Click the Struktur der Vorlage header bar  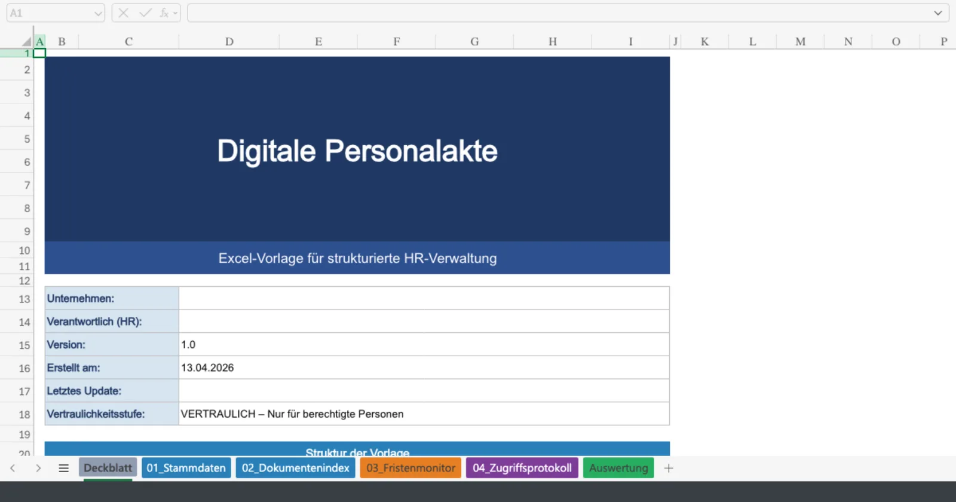pyautogui.click(x=357, y=449)
